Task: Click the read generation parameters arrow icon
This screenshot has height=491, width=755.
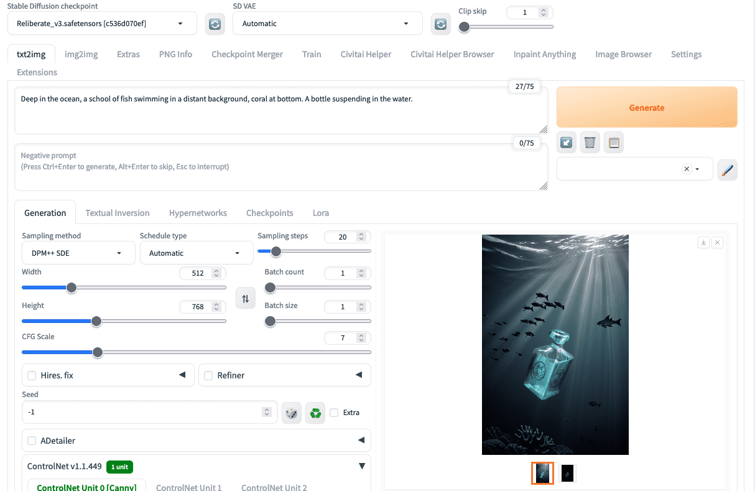Action: (567, 143)
